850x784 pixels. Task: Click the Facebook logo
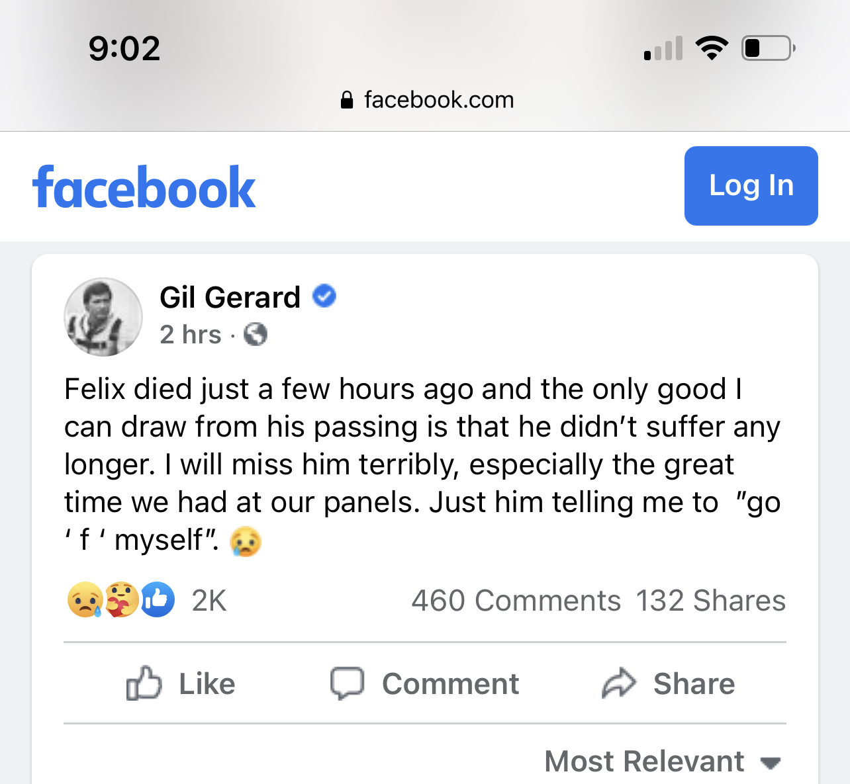pos(144,188)
